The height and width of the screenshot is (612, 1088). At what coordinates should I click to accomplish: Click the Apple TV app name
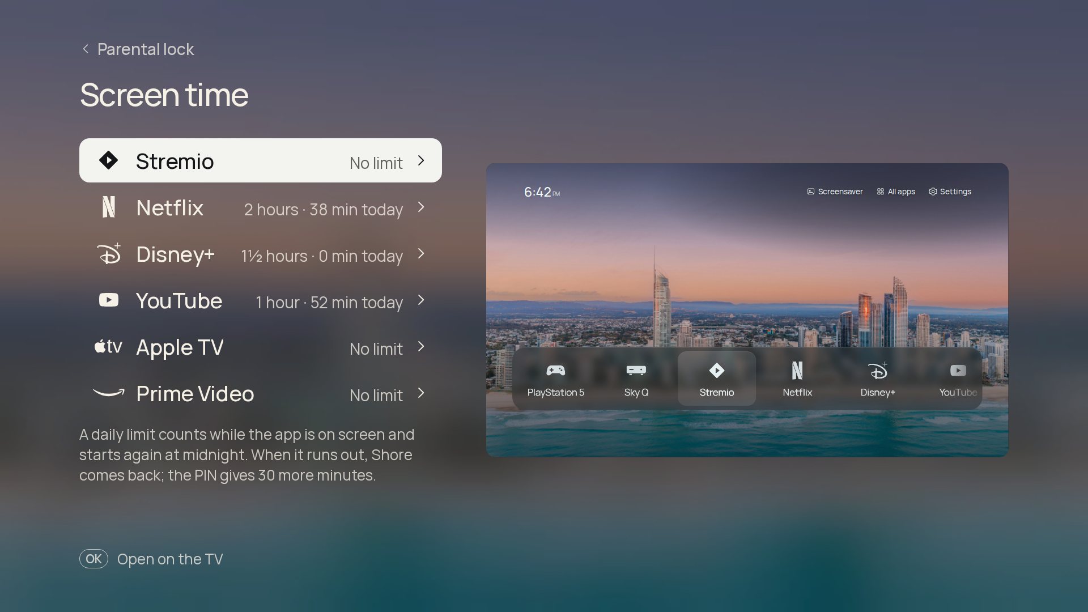click(x=180, y=347)
